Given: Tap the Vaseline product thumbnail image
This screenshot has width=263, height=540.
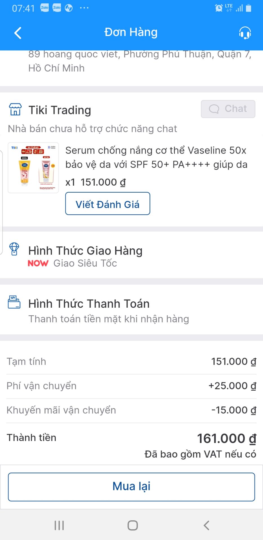Looking at the screenshot, I should [x=34, y=166].
